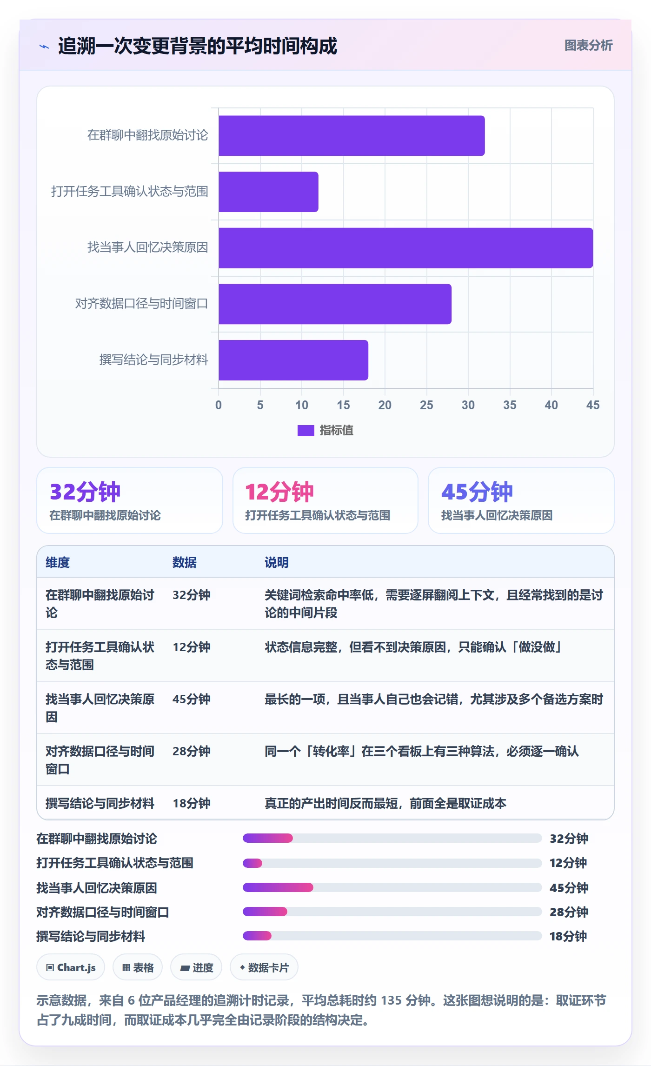This screenshot has height=1066, width=651.
Task: Select the 进度 tag chip
Action: [196, 967]
